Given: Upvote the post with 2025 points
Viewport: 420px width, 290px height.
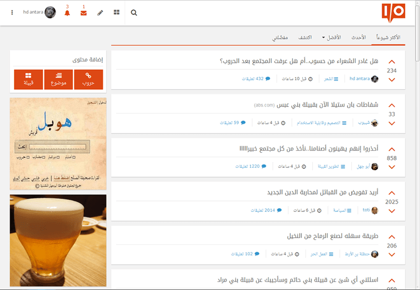Looking at the screenshot, I should click(x=392, y=193).
